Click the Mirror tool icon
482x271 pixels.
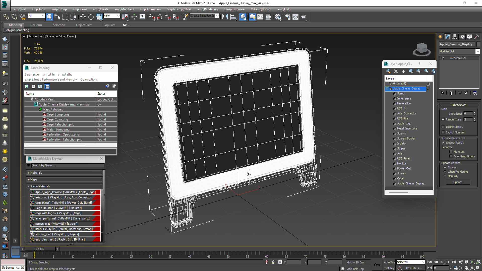coord(225,17)
